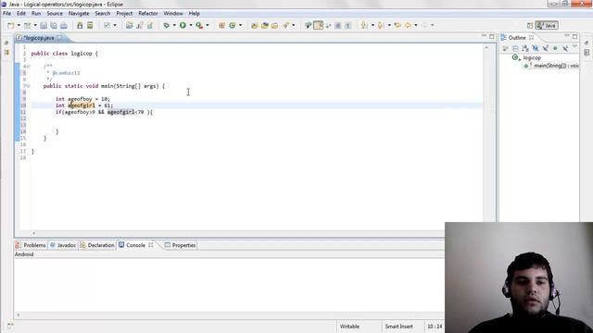Screen dimensions: 593x333
Task: Open the Debug configurations dropdown arrow
Action: click(x=174, y=25)
